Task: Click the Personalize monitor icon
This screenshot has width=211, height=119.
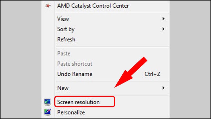Action: [x=48, y=112]
